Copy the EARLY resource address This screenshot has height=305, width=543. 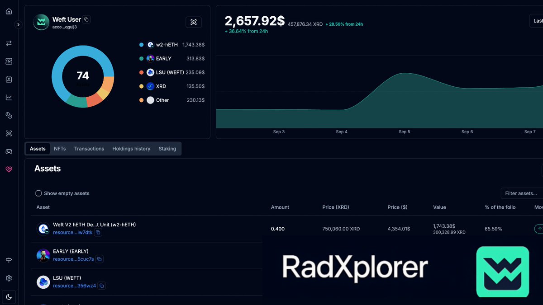tap(100, 259)
